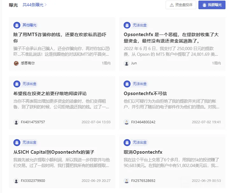
Task: Click timestamp 2022-06-29 20:27
Action: 96,181
